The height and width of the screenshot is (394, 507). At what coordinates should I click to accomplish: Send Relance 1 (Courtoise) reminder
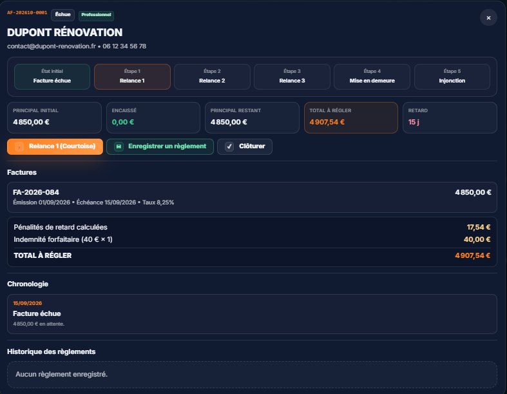point(55,146)
